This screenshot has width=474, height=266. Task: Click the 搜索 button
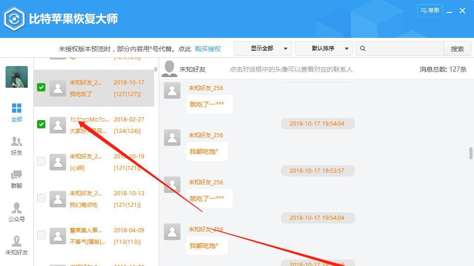[x=457, y=49]
